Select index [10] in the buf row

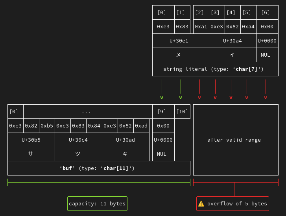(x=182, y=112)
